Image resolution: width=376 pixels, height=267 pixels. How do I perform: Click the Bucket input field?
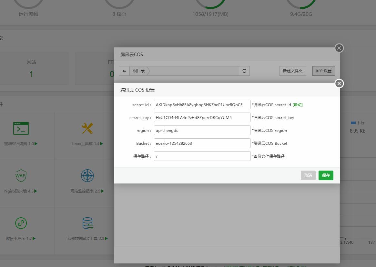(x=202, y=143)
